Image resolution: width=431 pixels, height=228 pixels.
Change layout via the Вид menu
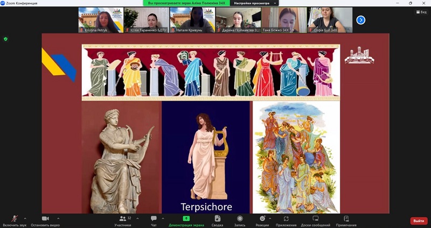(x=420, y=11)
